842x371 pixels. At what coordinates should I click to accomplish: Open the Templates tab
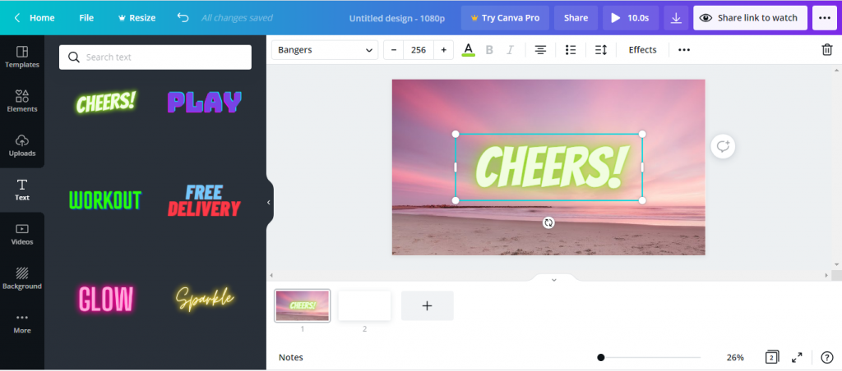coord(22,57)
